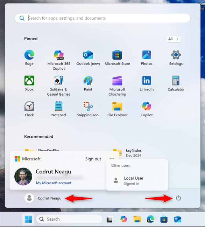Open the My Microsoft account link
This screenshot has width=205, height=227.
click(x=54, y=183)
